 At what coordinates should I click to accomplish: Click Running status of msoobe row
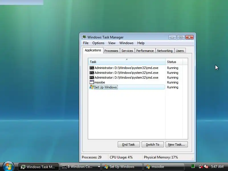point(173,82)
